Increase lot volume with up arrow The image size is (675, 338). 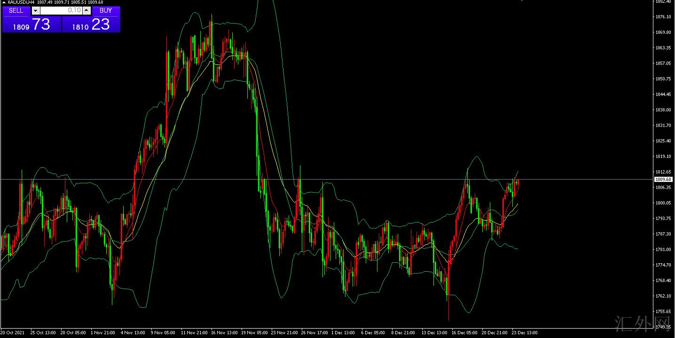coord(86,10)
